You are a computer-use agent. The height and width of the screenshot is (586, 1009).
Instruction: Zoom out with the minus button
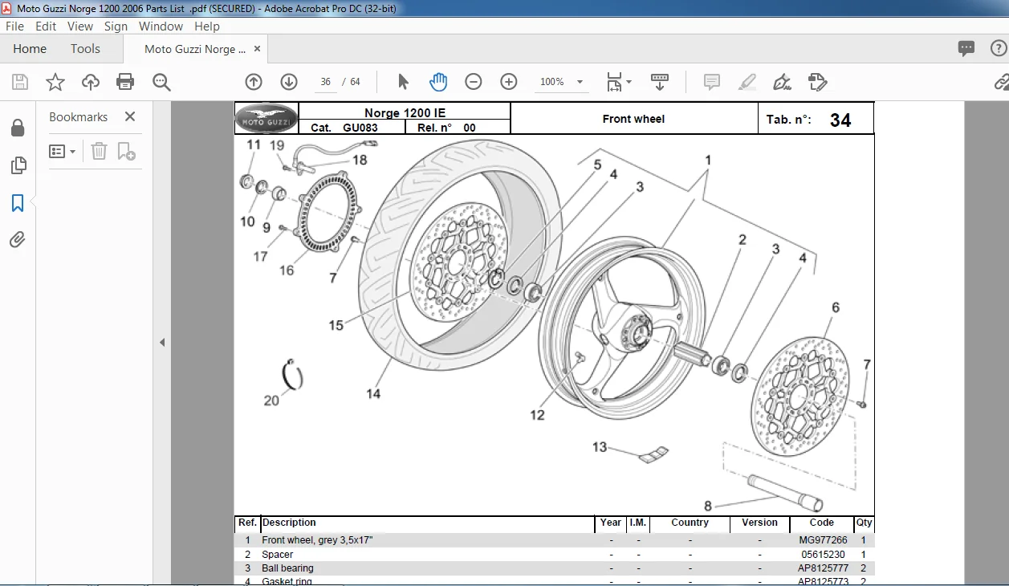coord(474,82)
